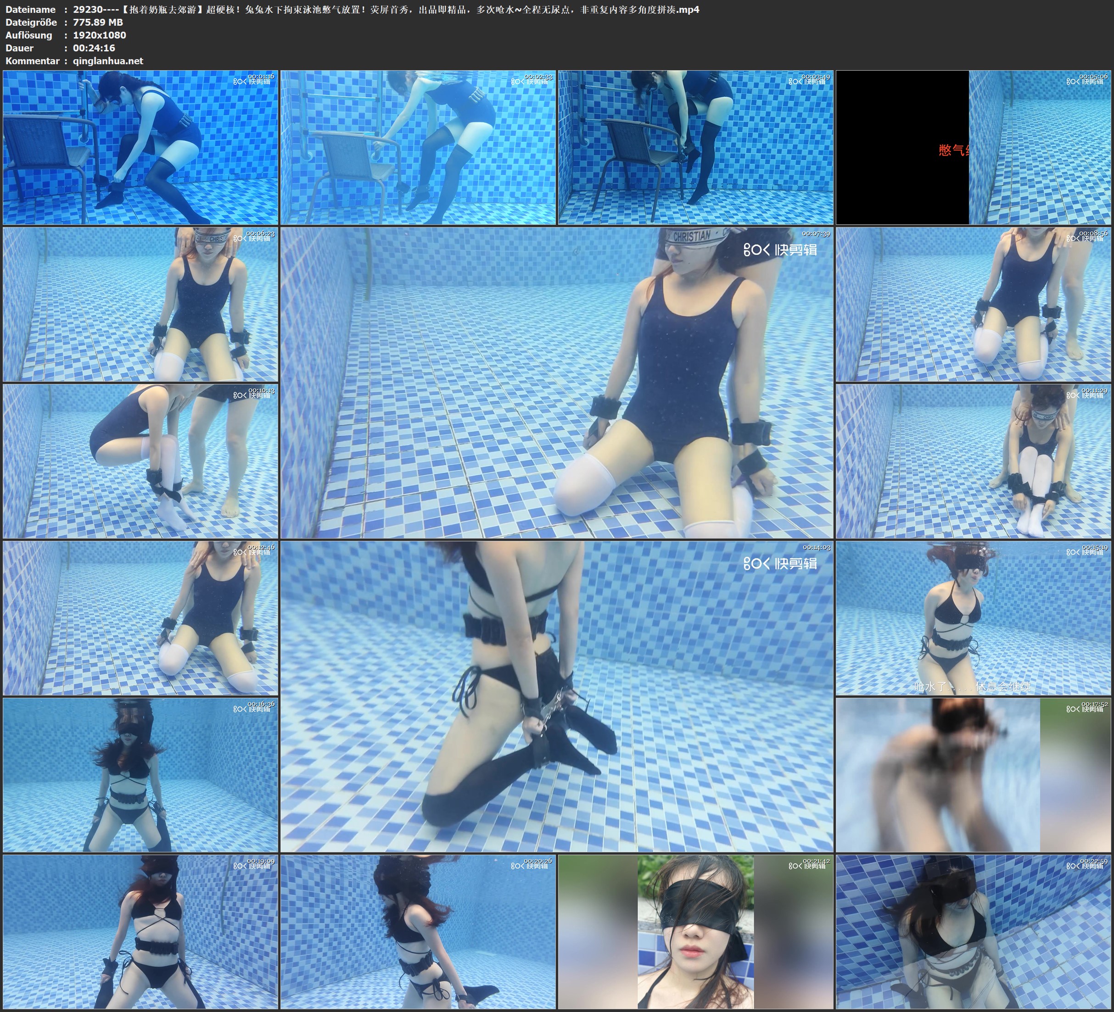1114x1012 pixels.
Task: Open the large frame timestamped 00:07:39
Action: [x=556, y=383]
